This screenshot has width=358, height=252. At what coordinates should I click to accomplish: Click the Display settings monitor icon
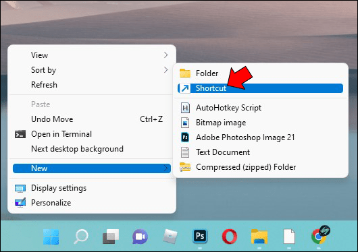20,188
